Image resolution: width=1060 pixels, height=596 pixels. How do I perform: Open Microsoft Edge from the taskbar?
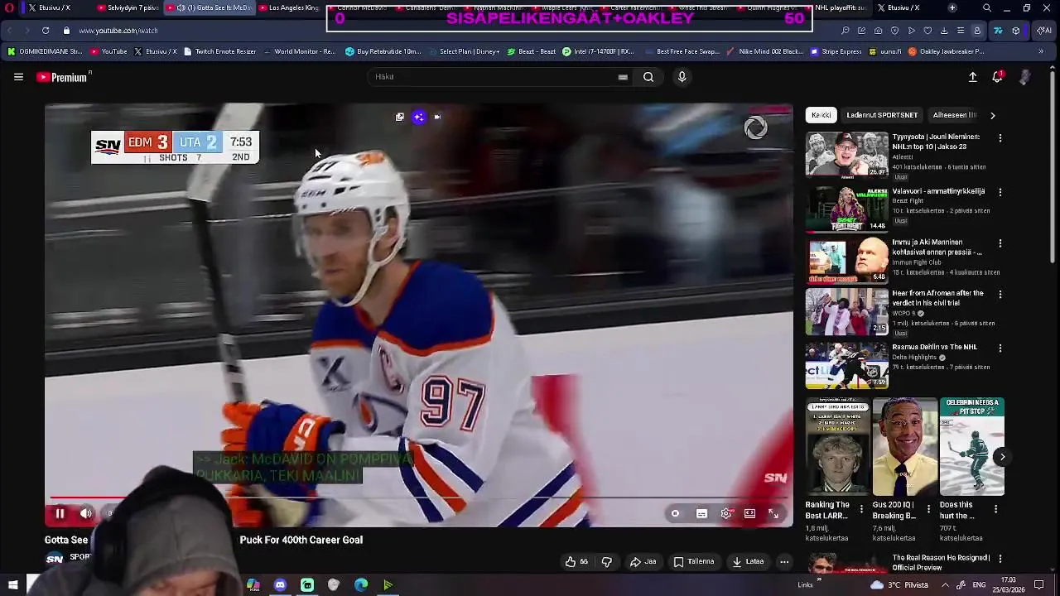click(x=361, y=585)
